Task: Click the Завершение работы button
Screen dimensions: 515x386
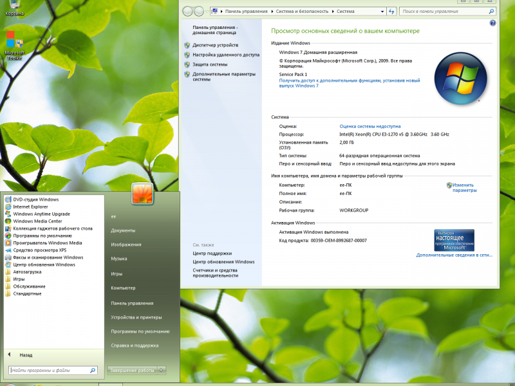Action: pos(132,371)
